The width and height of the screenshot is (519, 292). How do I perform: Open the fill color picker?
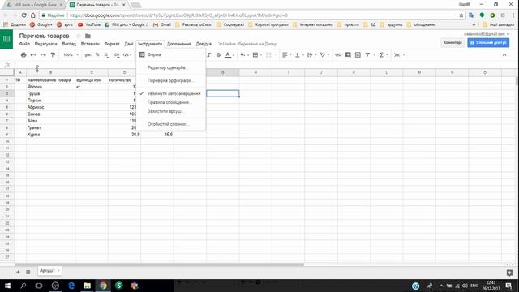tap(242, 54)
